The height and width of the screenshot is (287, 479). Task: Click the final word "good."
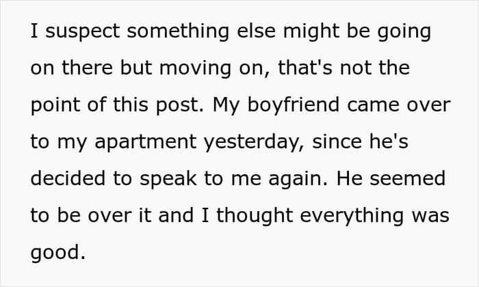click(x=57, y=253)
